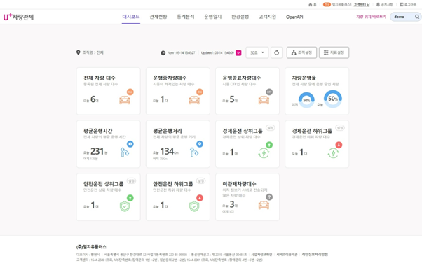Open 개인정보처리방침 footer link
Viewport: 422px width, 270px height.
pyautogui.click(x=315, y=254)
